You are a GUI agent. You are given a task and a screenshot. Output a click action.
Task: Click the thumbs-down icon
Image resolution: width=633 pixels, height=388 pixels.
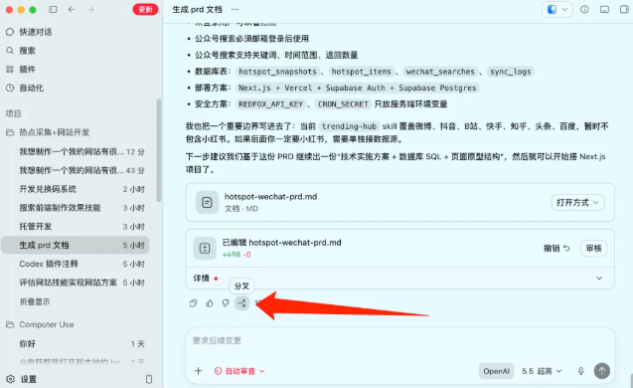tap(226, 303)
